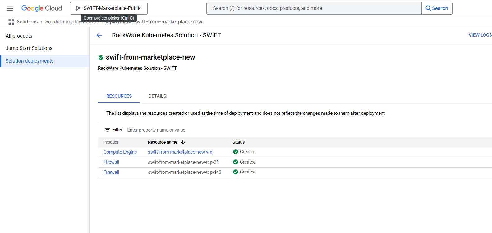Click the Solutions grid icon in breadcrumb
This screenshot has height=233, width=492.
pos(11,22)
